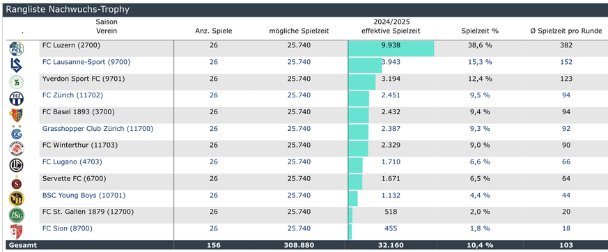Open the Grasshopper Club Zürich (11700) link
This screenshot has height=252, width=608.
(98, 129)
